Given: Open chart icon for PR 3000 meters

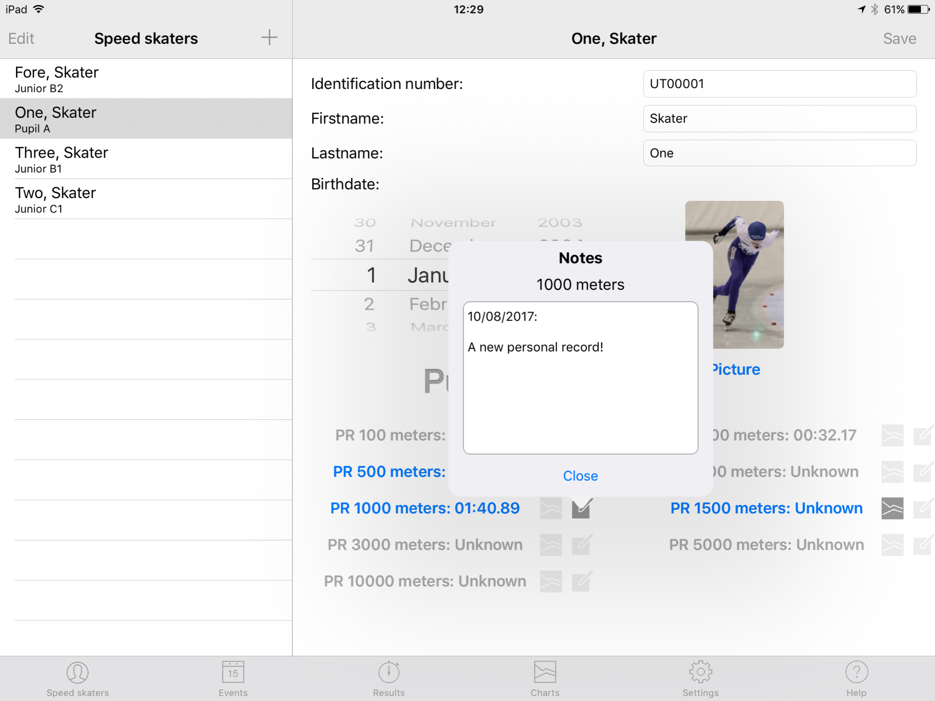Looking at the screenshot, I should pos(551,545).
